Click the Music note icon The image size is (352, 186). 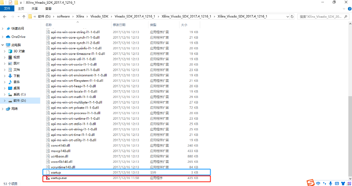pyautogui.click(x=10, y=82)
